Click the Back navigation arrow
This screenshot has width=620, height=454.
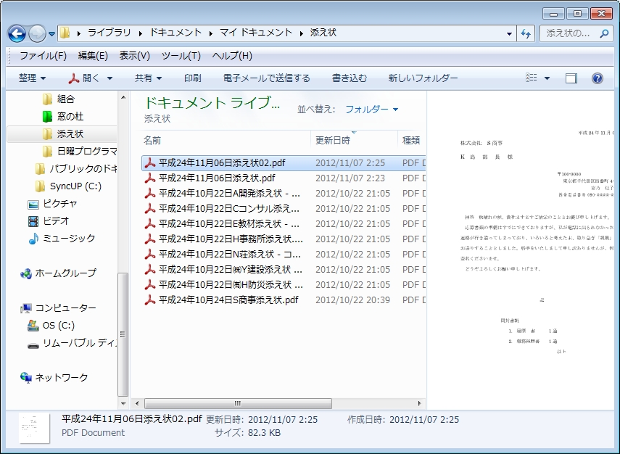[16, 33]
